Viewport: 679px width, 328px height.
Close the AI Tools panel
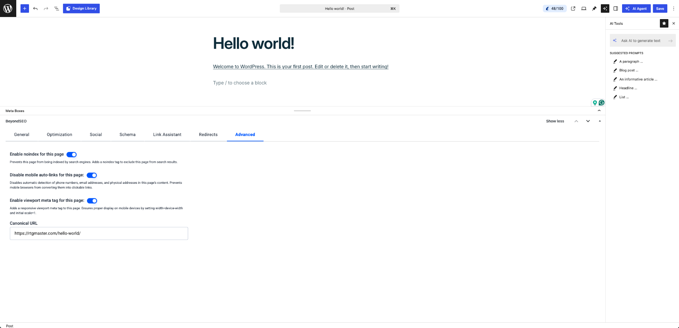coord(674,23)
